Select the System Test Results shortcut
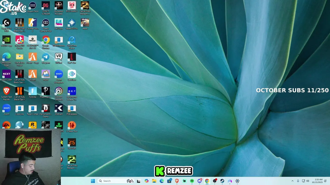The height and width of the screenshot is (185, 330). coord(6,94)
